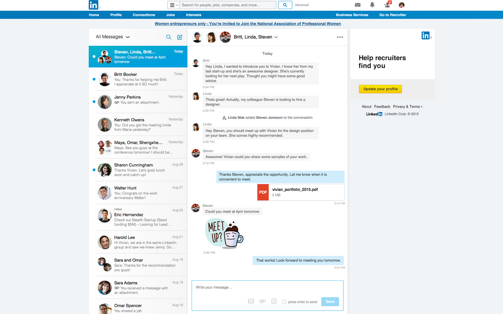Screen dimensions: 503x314
Task: Open the Omar Spencer conversation
Action: point(138,307)
